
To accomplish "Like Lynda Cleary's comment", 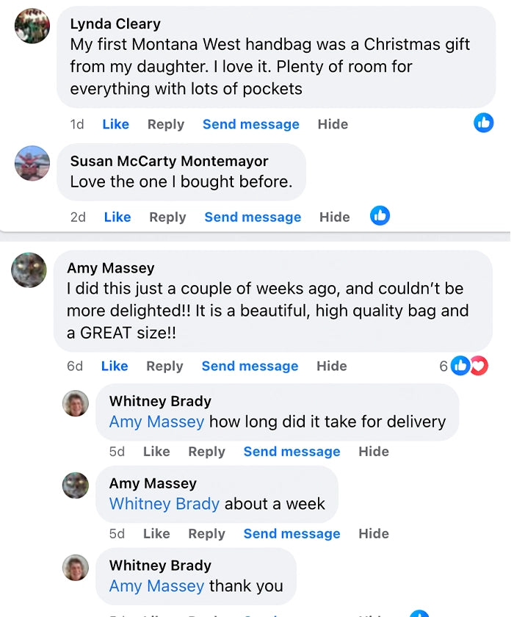I will pos(115,124).
